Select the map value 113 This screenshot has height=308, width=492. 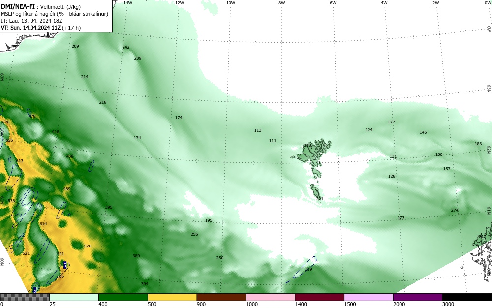(258, 130)
